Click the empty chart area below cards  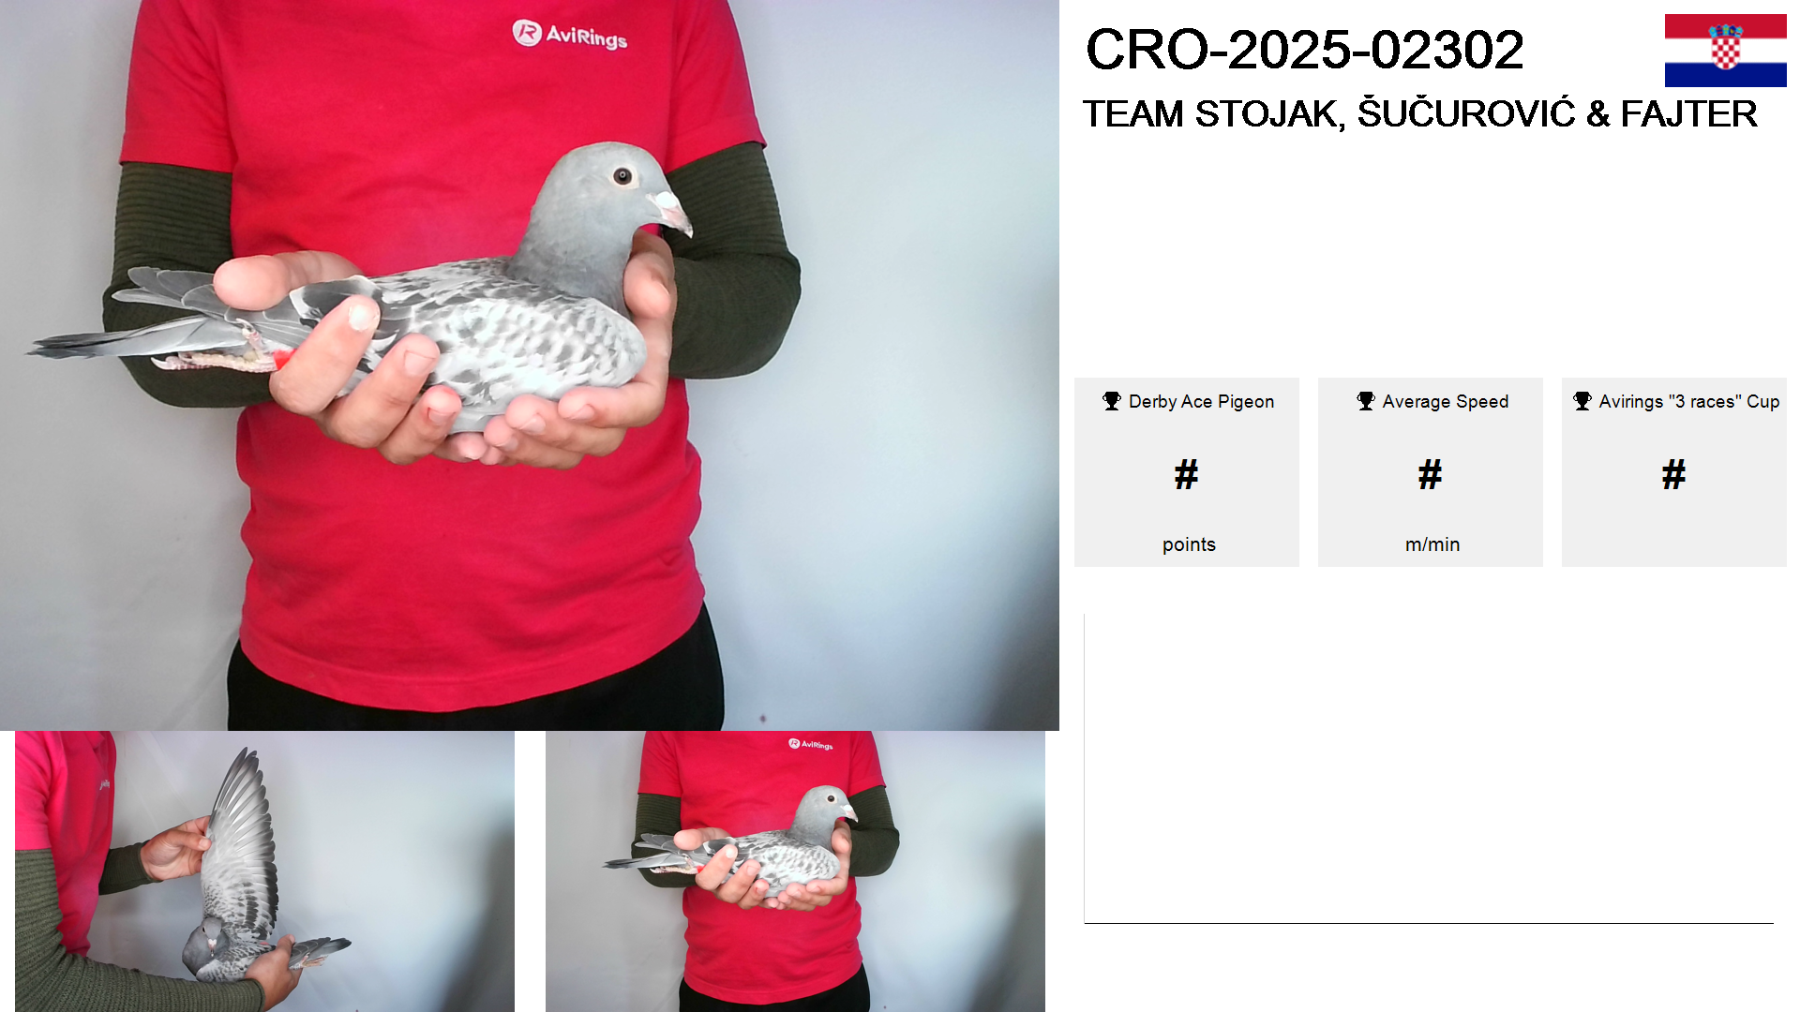coord(1429,768)
